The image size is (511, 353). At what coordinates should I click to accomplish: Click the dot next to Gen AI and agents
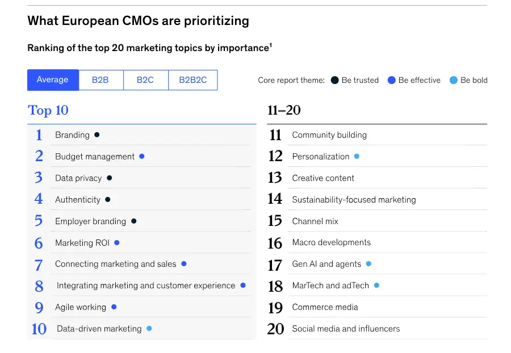(368, 264)
